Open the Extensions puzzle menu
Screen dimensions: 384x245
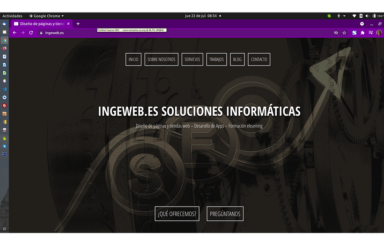click(x=363, y=33)
